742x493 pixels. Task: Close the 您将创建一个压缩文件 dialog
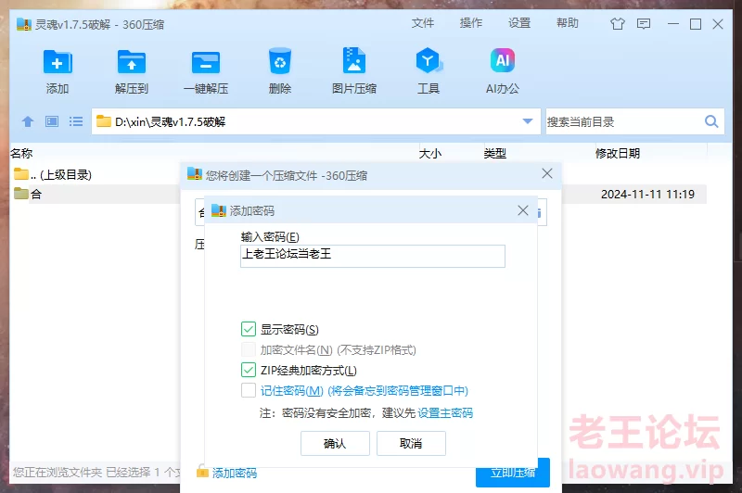547,173
